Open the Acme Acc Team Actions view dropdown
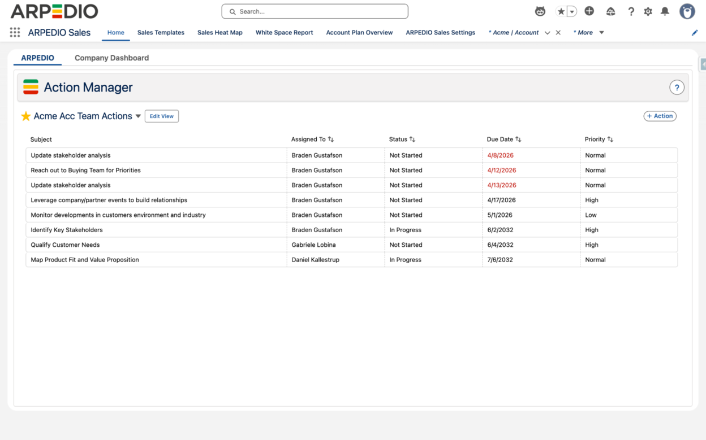The height and width of the screenshot is (440, 706). point(138,116)
